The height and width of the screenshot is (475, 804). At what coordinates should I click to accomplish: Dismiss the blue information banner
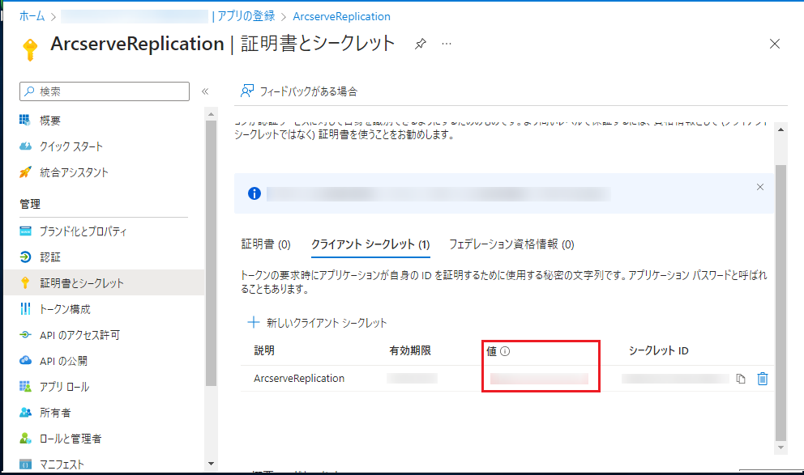pos(759,187)
